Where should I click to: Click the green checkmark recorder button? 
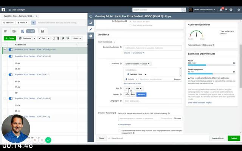pyautogui.click(x=48, y=140)
